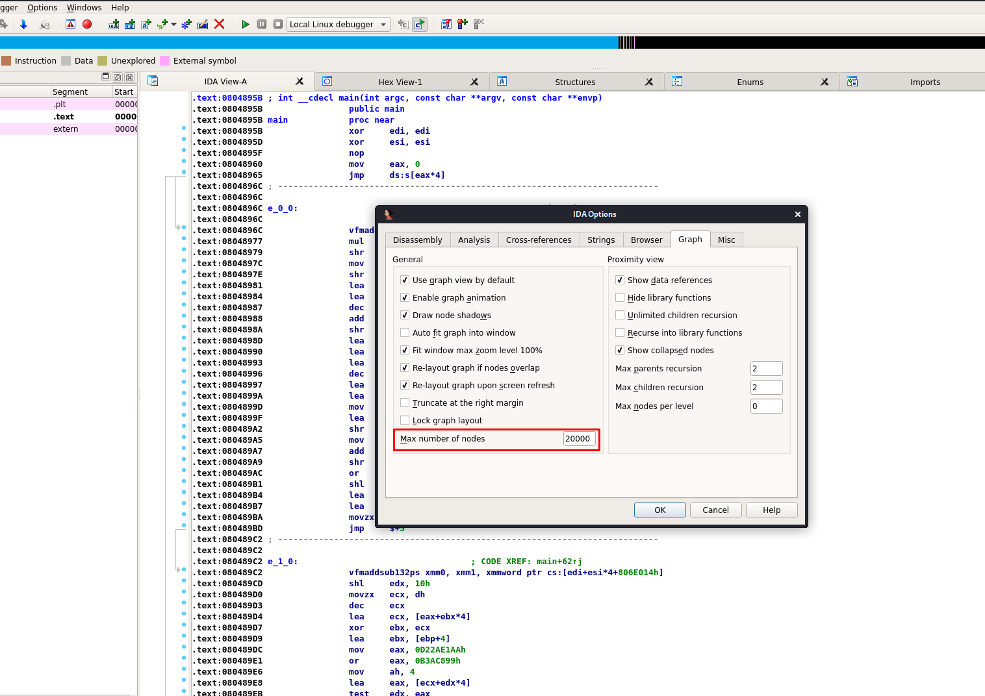
Task: Click the Enums tab icon
Action: (677, 81)
